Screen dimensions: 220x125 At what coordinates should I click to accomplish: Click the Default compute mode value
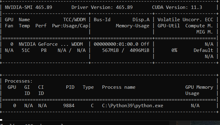point(203,50)
